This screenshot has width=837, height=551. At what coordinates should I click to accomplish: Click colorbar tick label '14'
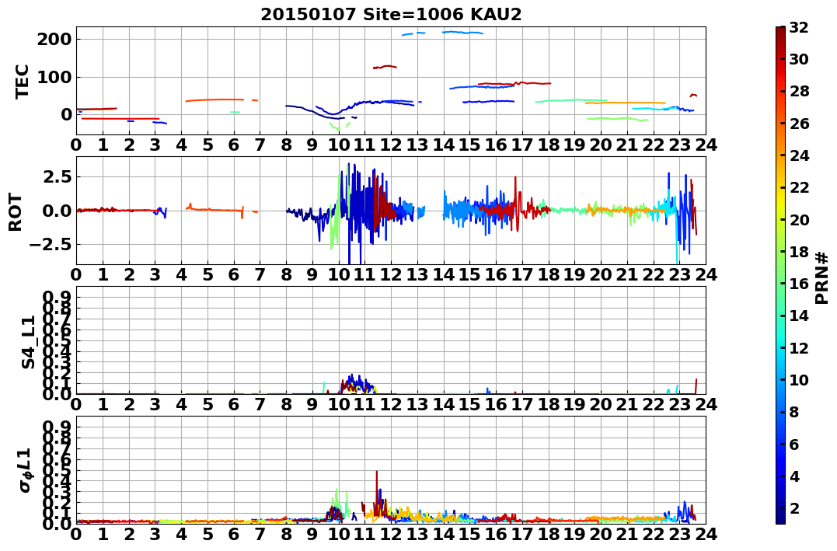pyautogui.click(x=799, y=316)
